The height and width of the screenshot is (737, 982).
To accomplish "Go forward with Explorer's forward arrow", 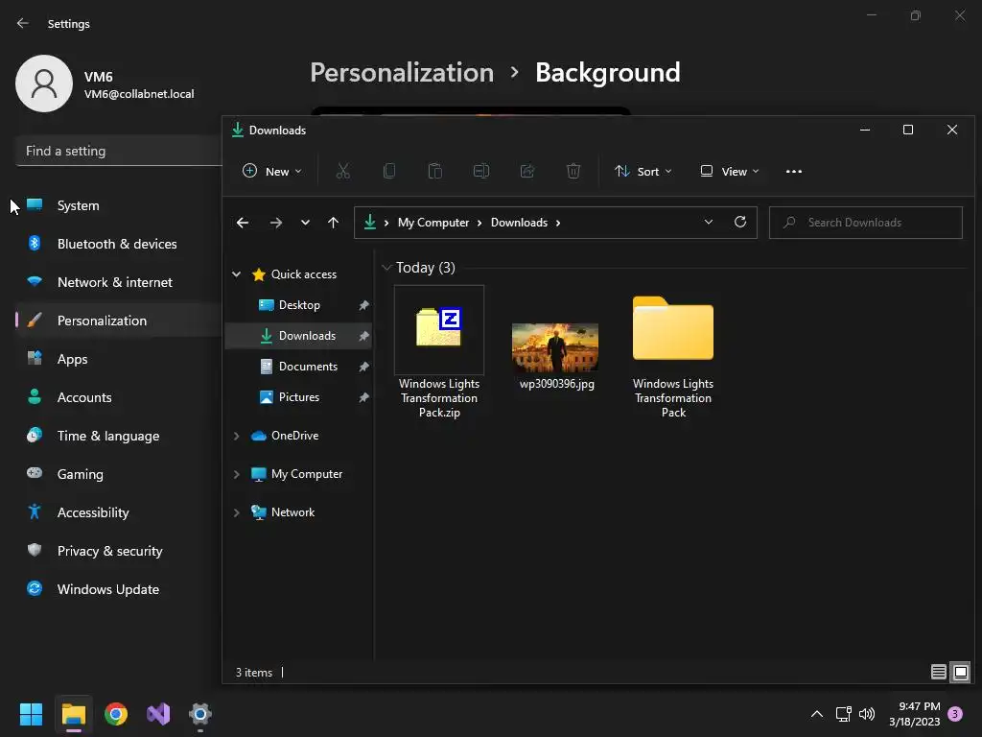I will (275, 223).
